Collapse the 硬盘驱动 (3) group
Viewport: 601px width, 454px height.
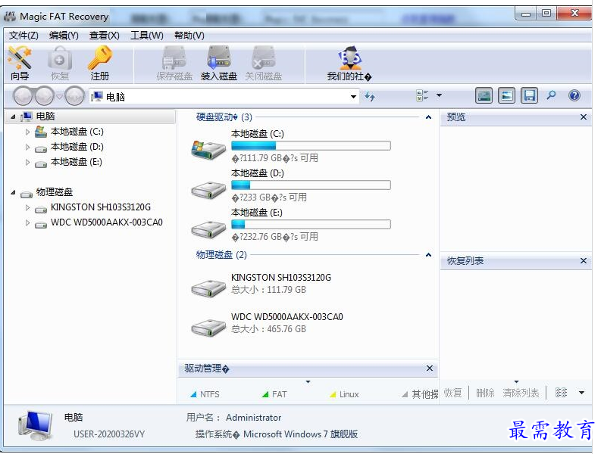pos(428,117)
